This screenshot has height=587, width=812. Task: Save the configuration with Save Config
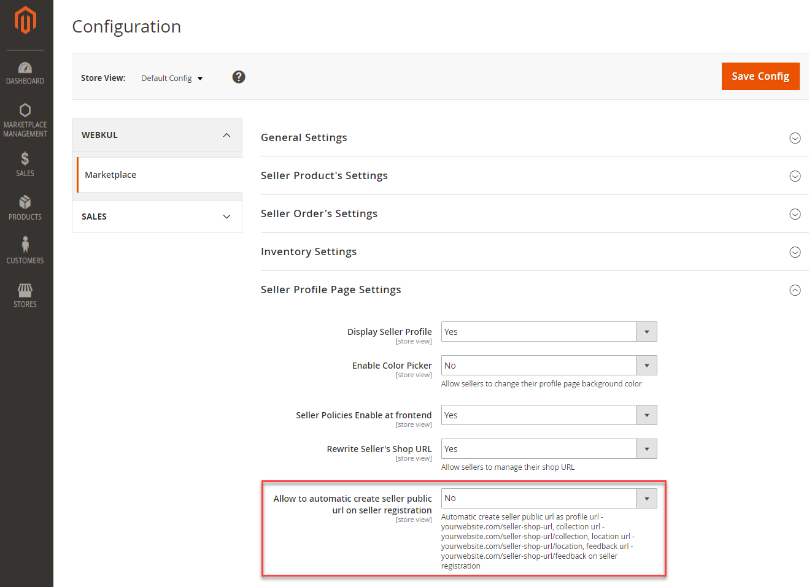point(760,77)
